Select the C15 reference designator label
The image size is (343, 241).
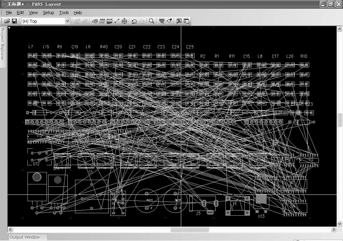pos(247,56)
